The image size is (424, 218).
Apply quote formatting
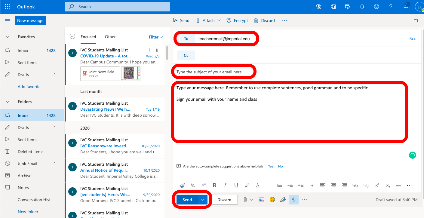(x=312, y=186)
